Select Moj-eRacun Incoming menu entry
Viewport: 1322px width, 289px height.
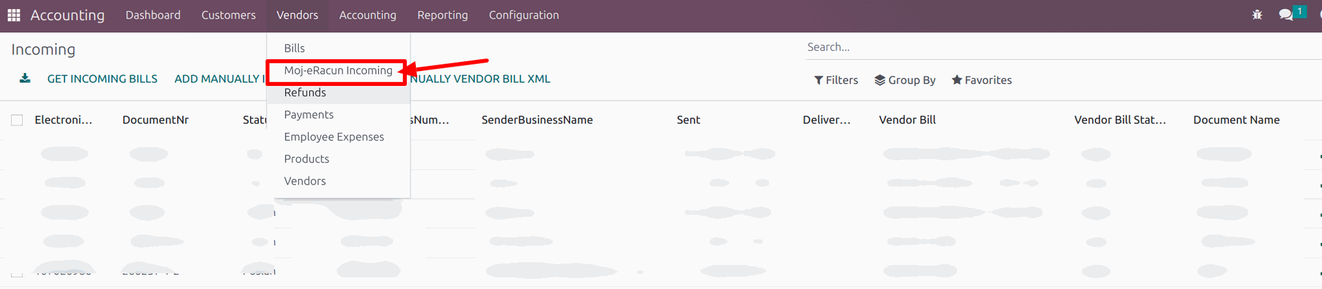338,71
